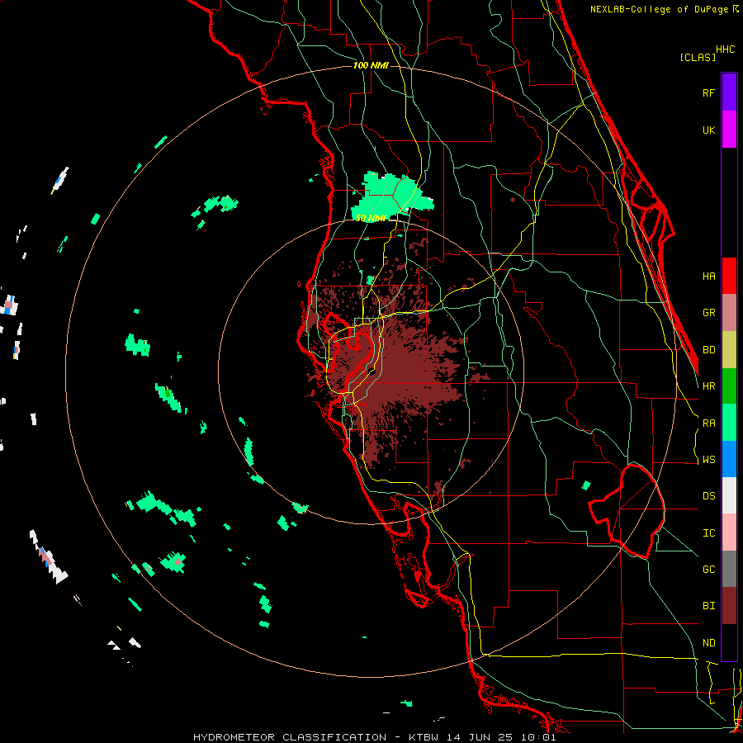Click the BD legend label text

click(708, 350)
